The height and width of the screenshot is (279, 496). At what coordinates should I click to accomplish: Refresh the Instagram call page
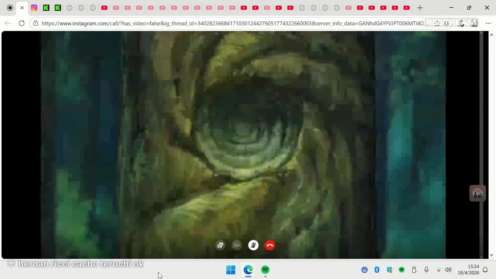22,23
